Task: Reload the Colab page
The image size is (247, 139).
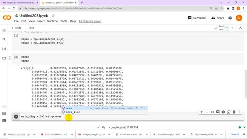Action: click(14, 8)
